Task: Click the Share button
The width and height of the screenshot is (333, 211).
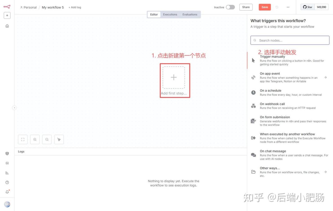Action: tap(246, 7)
